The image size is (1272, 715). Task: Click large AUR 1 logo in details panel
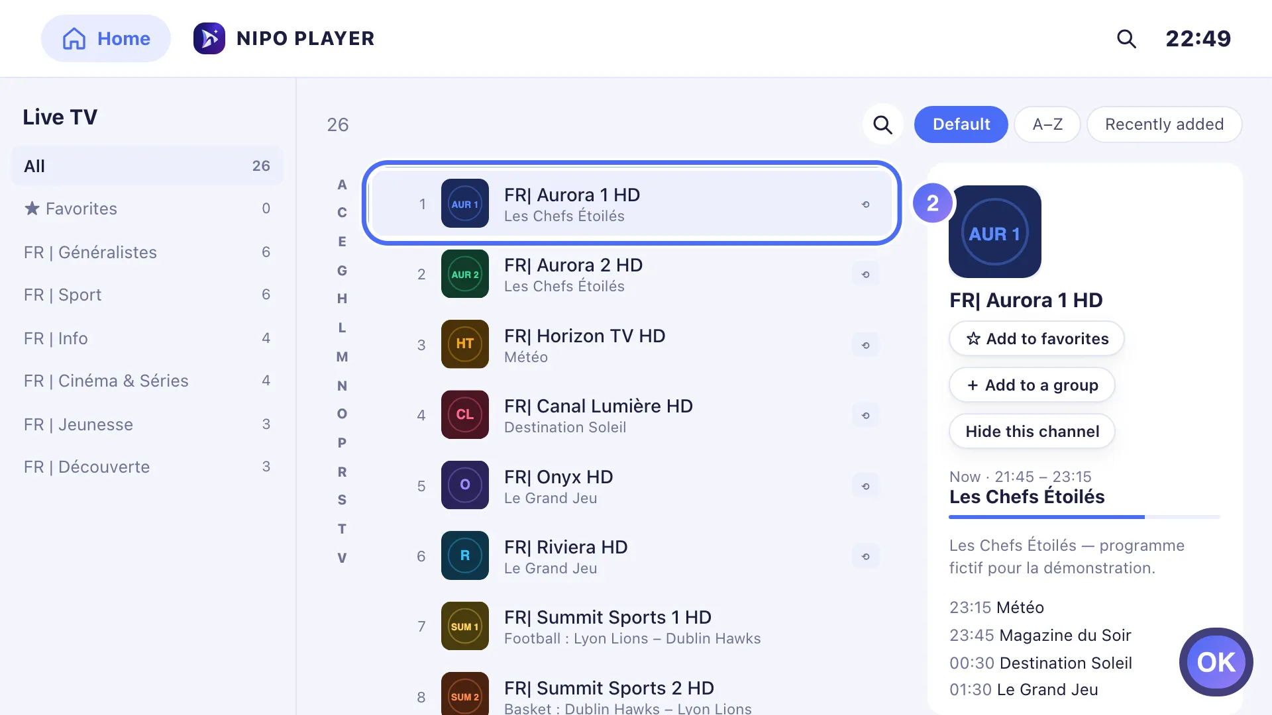(995, 232)
